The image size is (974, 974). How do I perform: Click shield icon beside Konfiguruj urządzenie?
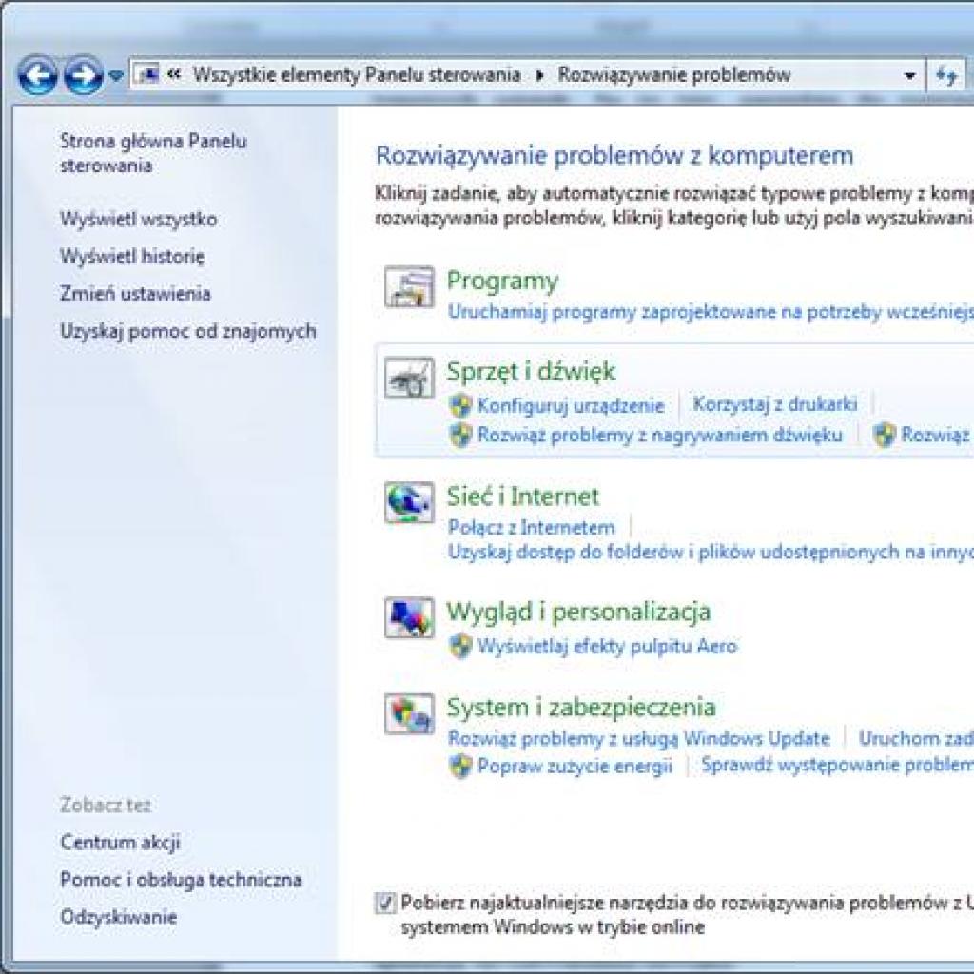coord(460,405)
